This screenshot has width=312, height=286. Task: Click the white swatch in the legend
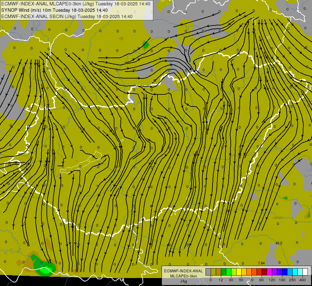[305, 272]
